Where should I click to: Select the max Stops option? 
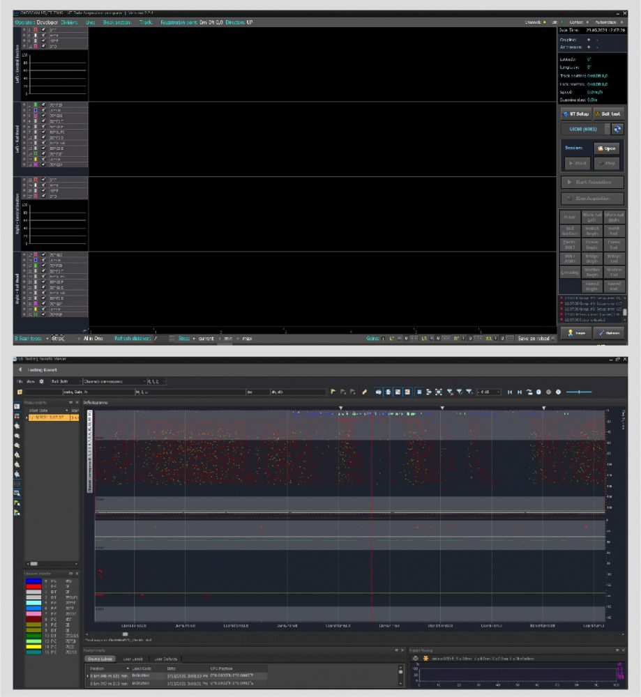click(239, 339)
